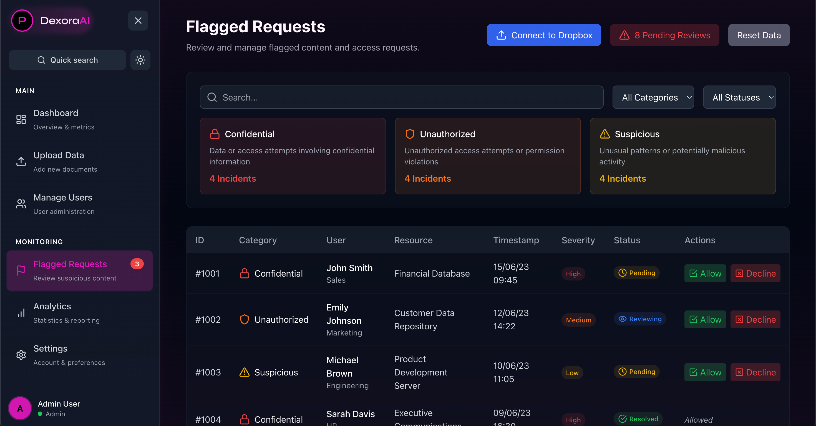Click the flagged requests Search field

coord(401,97)
